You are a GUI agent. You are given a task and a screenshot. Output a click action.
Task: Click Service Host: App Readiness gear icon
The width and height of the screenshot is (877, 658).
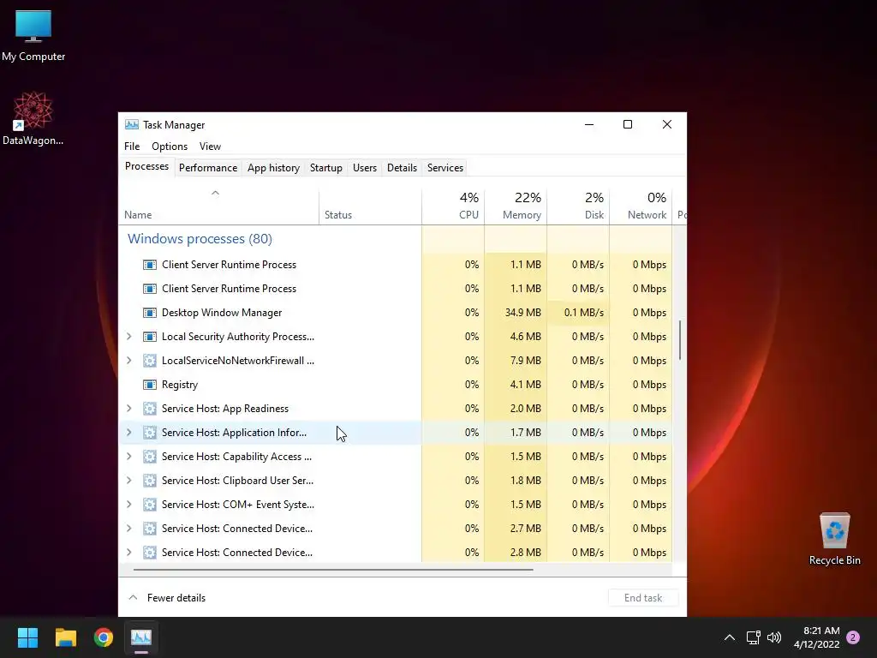[149, 409]
